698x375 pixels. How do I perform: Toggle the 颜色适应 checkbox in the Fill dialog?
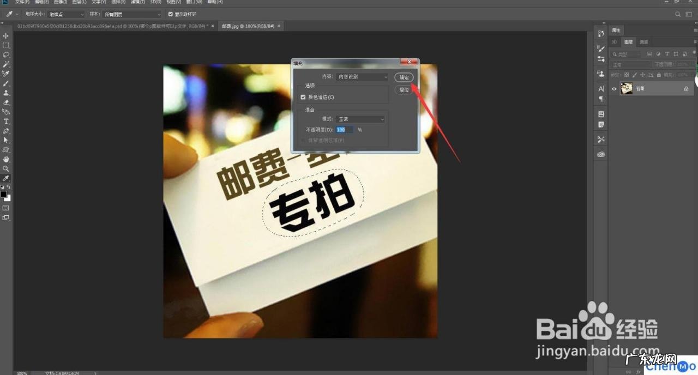(x=303, y=97)
